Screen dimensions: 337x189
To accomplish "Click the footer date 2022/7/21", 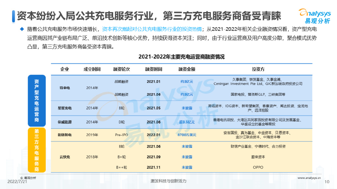I will pos(17,181).
